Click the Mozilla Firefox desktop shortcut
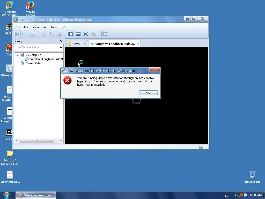The image size is (265, 199). 30,9
